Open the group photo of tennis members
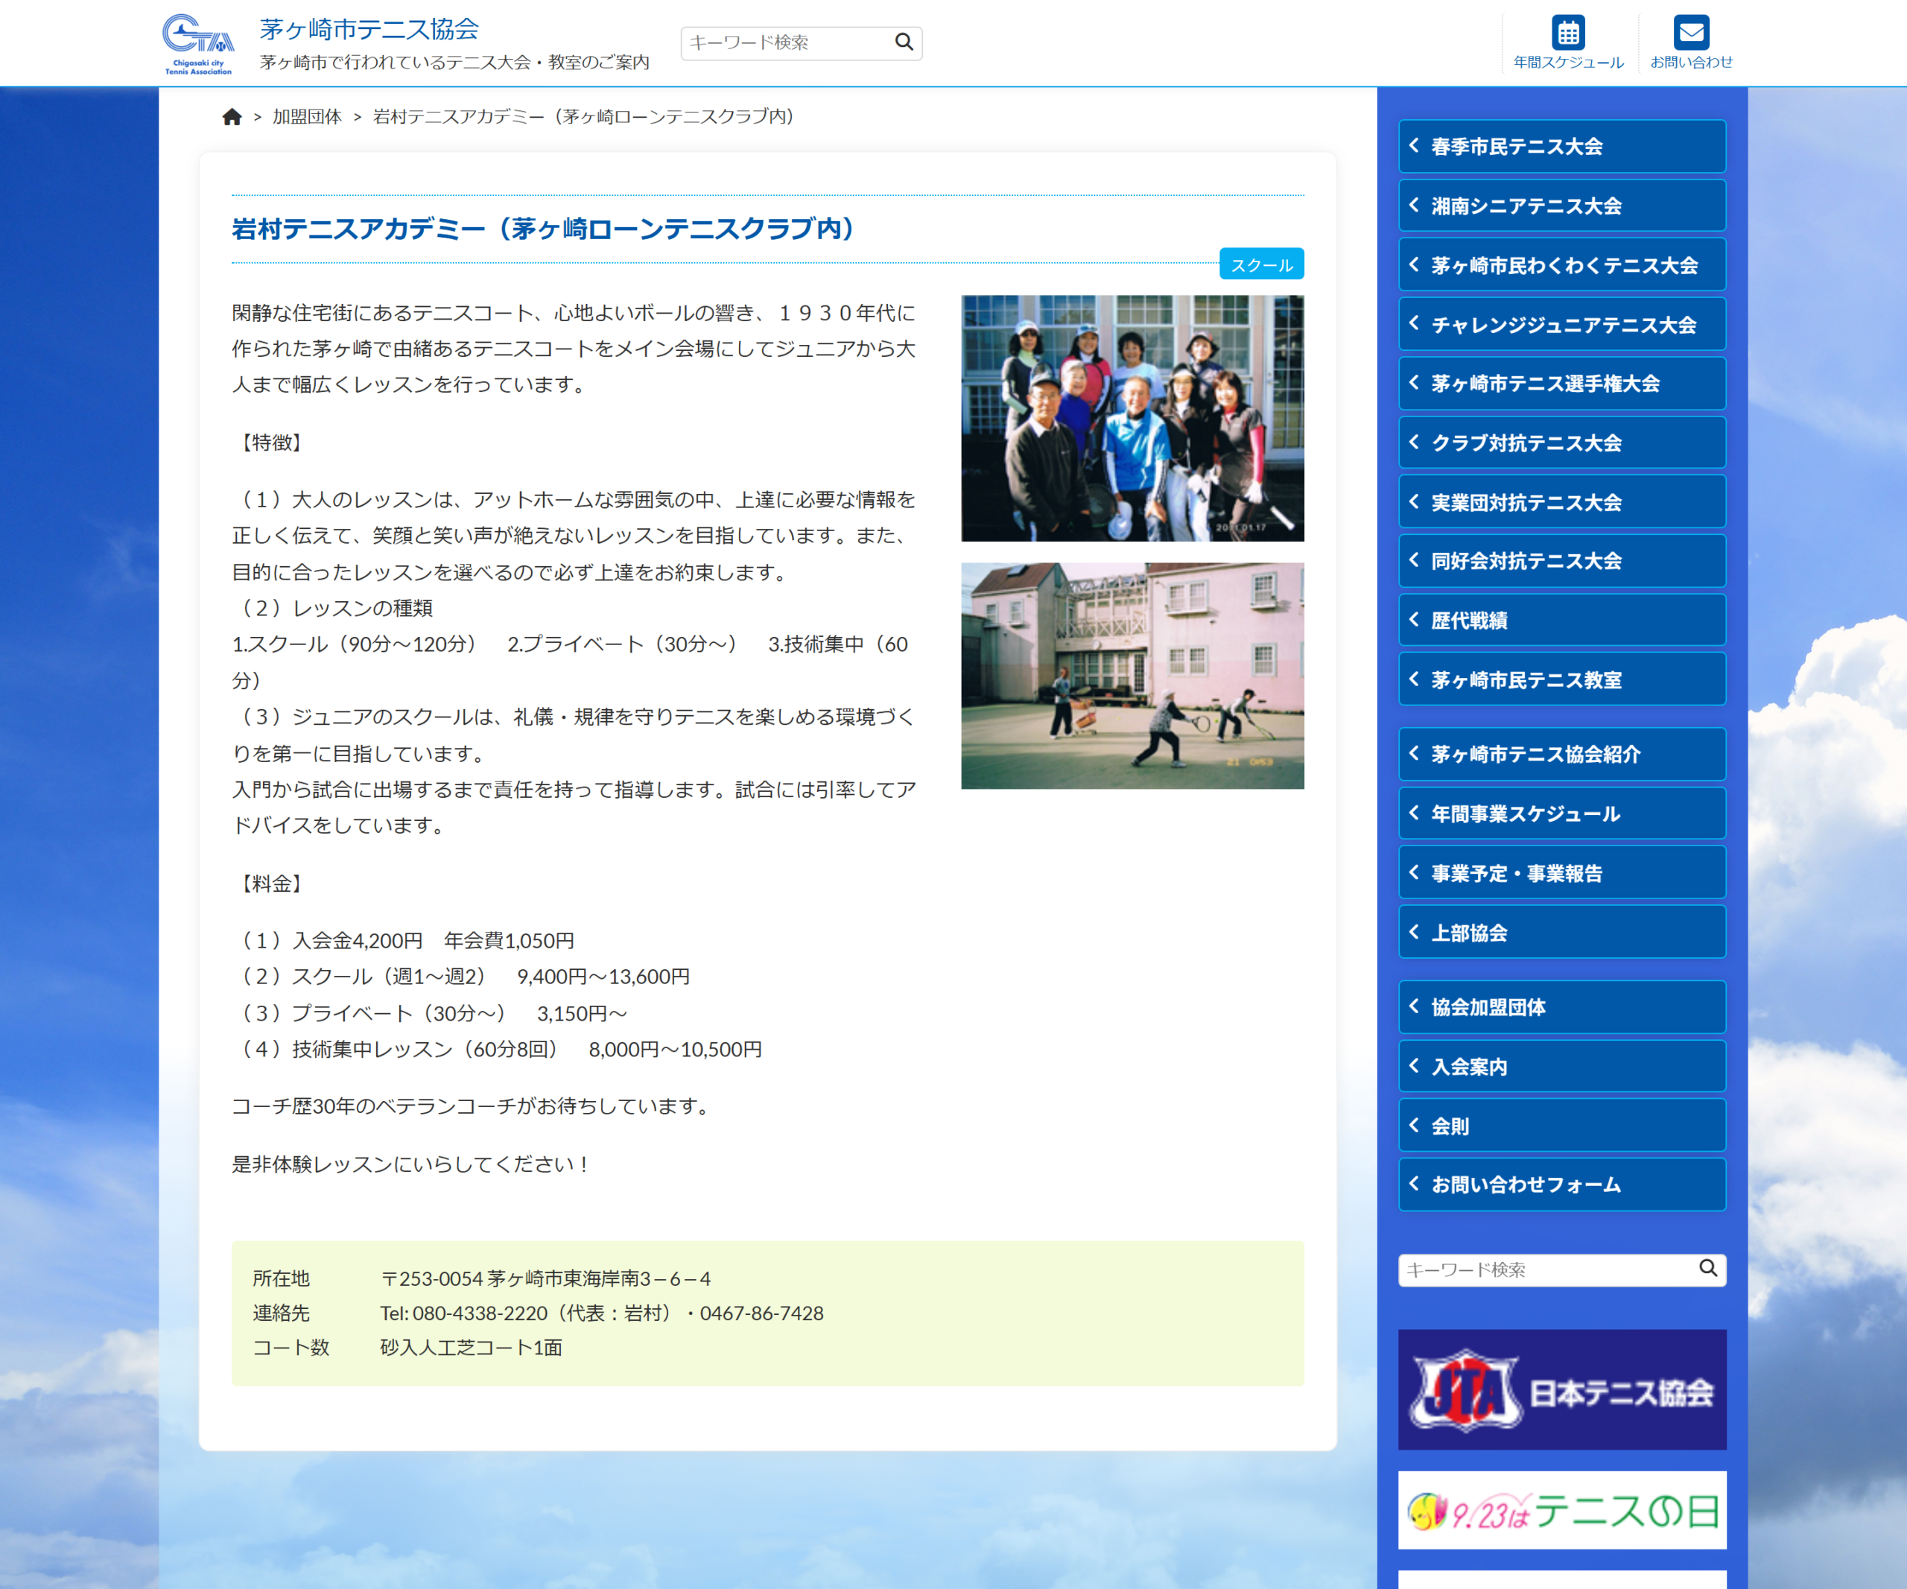This screenshot has height=1589, width=1907. pos(1132,418)
